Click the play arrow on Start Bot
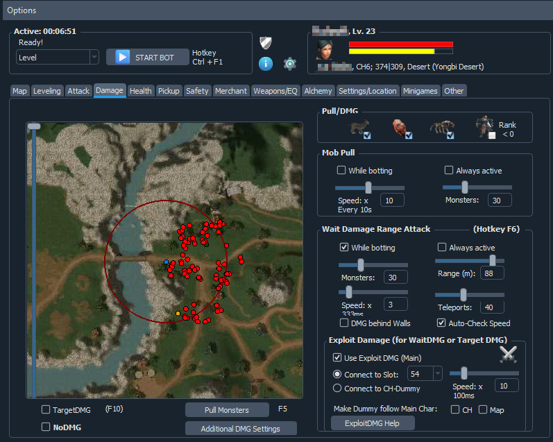 pos(122,57)
